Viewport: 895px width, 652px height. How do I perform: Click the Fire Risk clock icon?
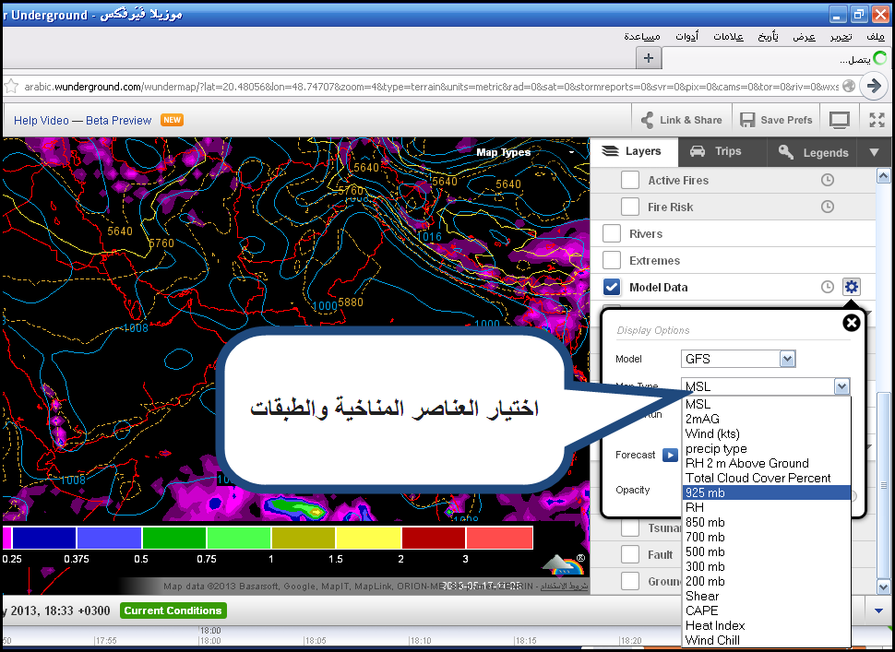(827, 207)
